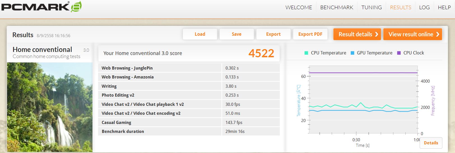Click the Save results button

pyautogui.click(x=237, y=34)
